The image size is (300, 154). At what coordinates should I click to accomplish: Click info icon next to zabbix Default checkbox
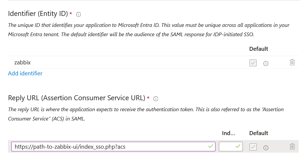click(x=266, y=63)
